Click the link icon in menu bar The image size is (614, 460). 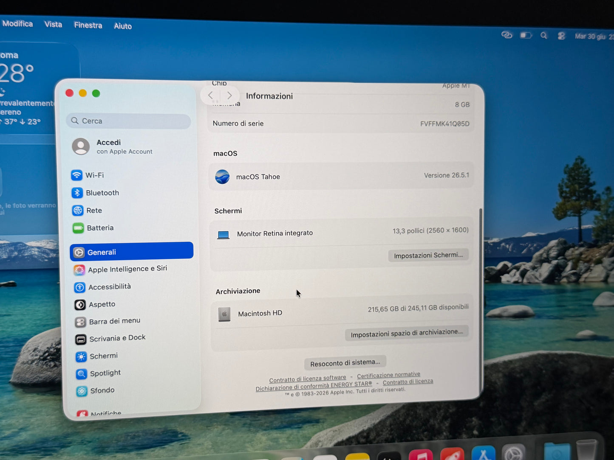click(506, 35)
